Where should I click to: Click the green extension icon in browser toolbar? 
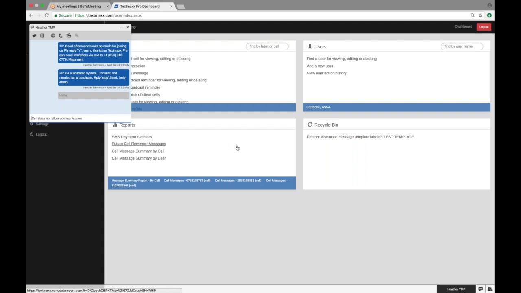(489, 15)
